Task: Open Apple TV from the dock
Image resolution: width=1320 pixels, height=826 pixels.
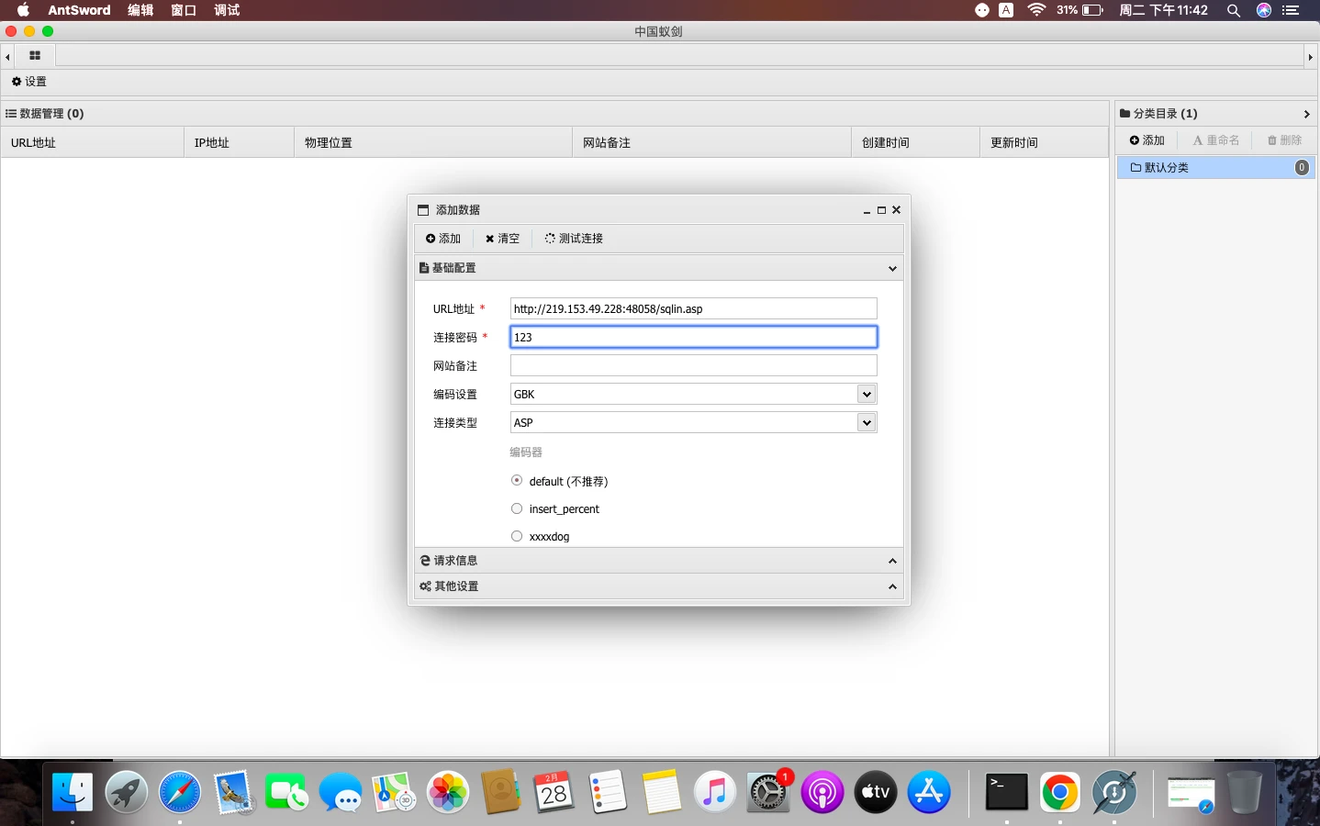Action: click(876, 792)
